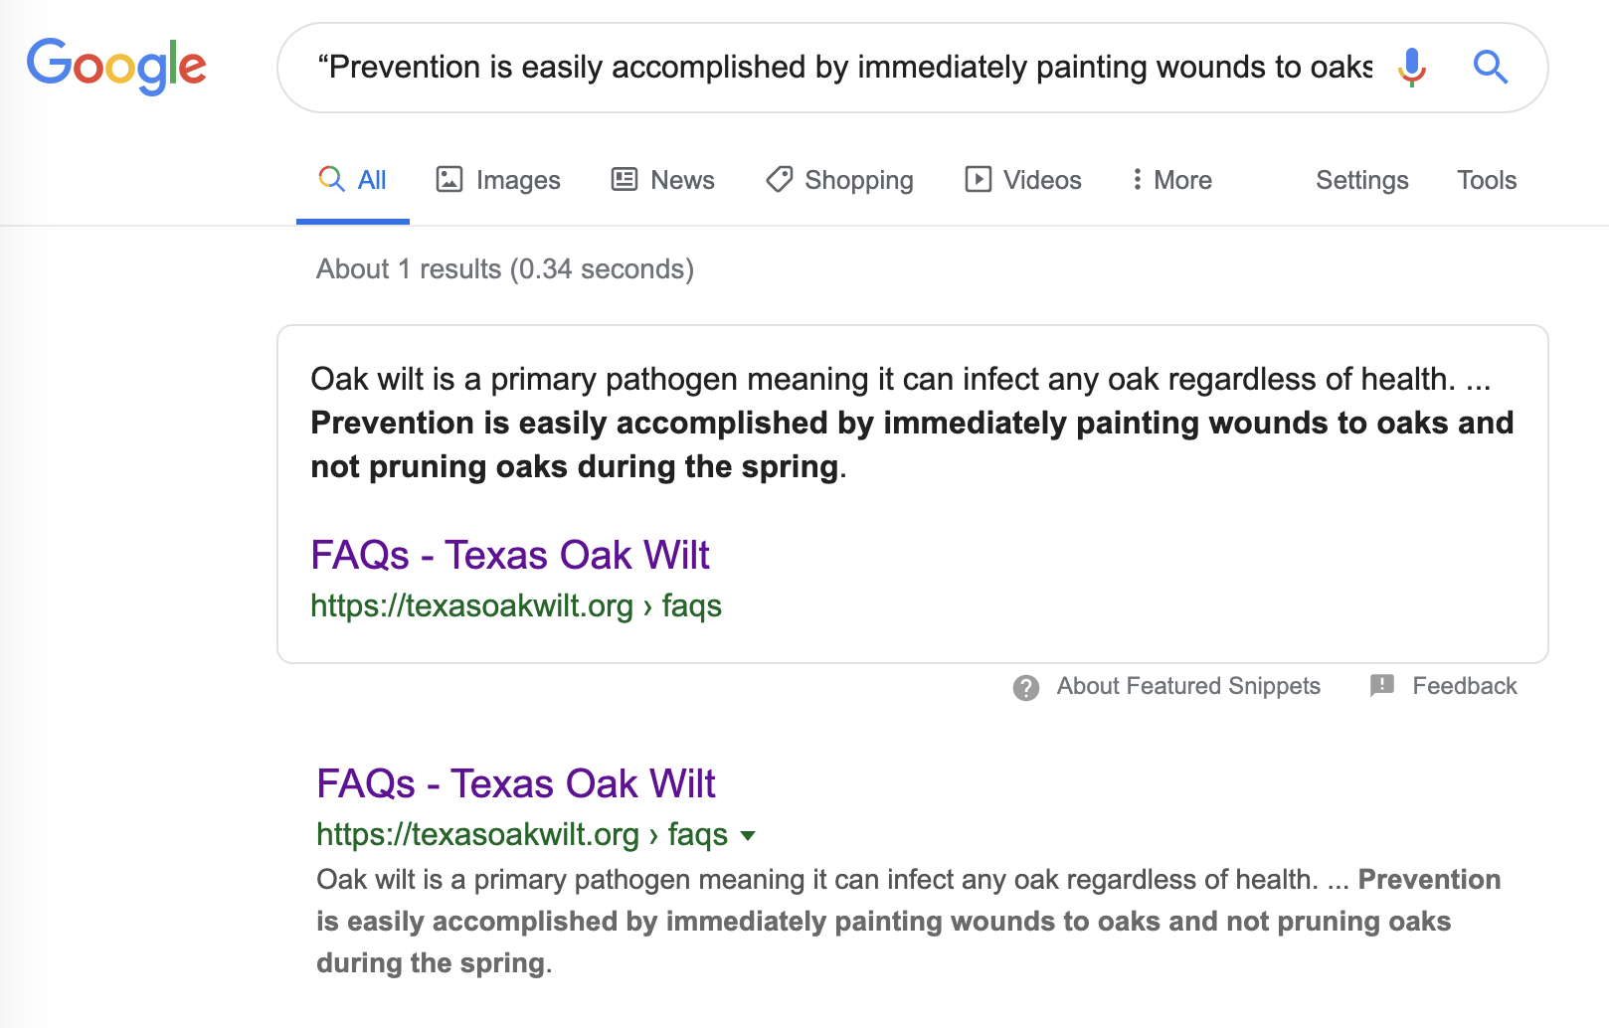Click the Feedback flag icon
Screen dimensions: 1609x1028
(x=1382, y=685)
